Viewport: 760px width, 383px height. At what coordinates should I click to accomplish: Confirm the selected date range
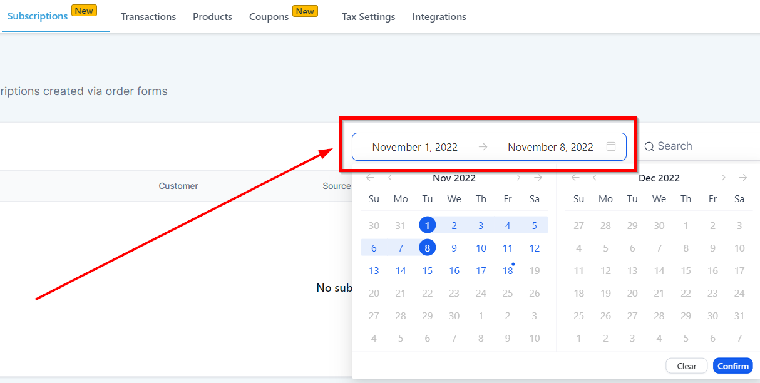732,366
